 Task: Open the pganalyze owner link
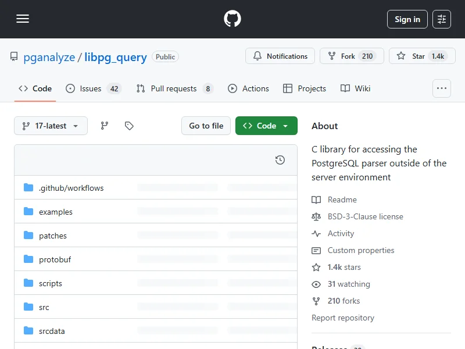tap(49, 57)
